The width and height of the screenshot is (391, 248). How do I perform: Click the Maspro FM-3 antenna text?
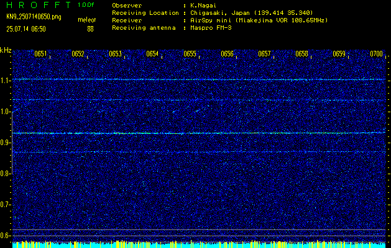(x=211, y=28)
